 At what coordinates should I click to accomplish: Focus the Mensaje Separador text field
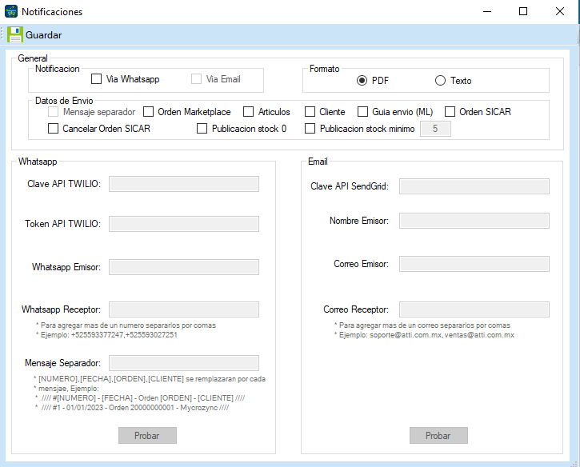click(184, 363)
